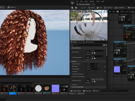Image resolution: width=135 pixels, height=101 pixels.
Task: Open the Cmd console type dropdown
Action: (96, 91)
